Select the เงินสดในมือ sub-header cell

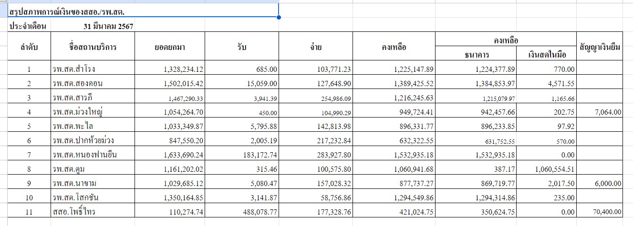(x=547, y=54)
